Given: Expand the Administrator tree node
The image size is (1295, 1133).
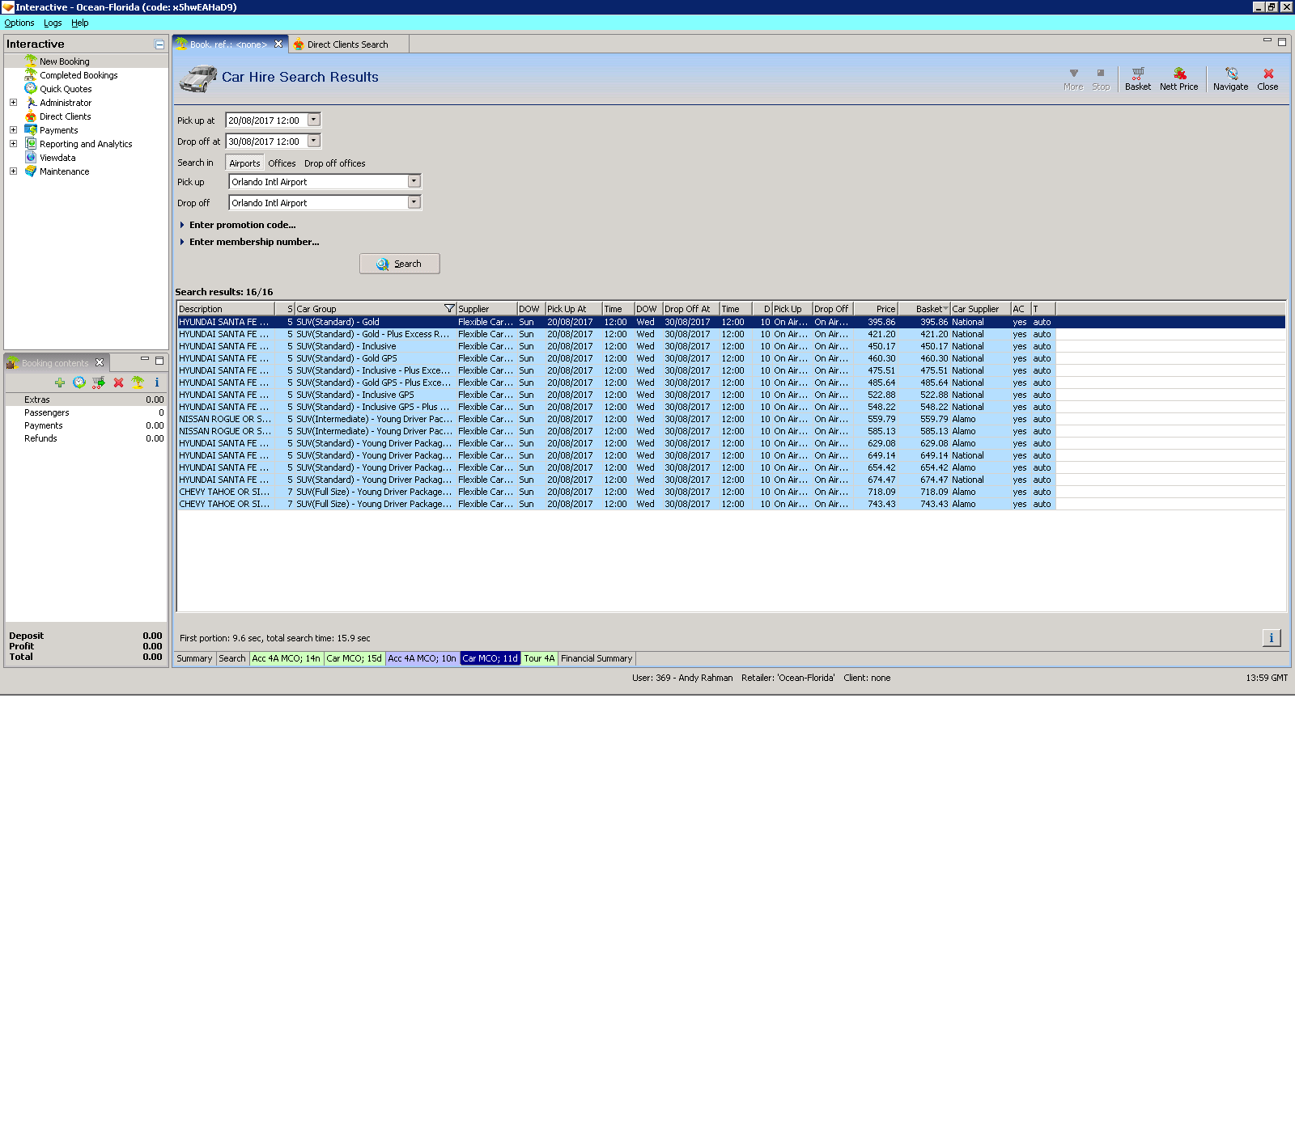Looking at the screenshot, I should [13, 103].
